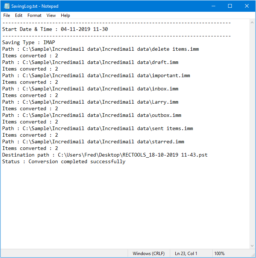Maximize the Notepad window
Image resolution: width=256 pixels, height=258 pixels.
click(x=230, y=6)
